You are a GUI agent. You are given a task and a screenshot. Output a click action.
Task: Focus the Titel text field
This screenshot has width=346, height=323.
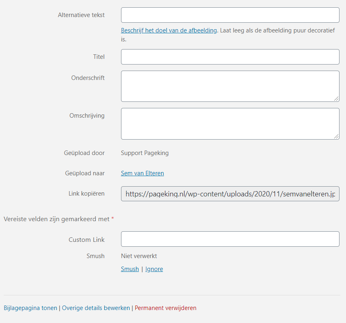click(x=230, y=57)
